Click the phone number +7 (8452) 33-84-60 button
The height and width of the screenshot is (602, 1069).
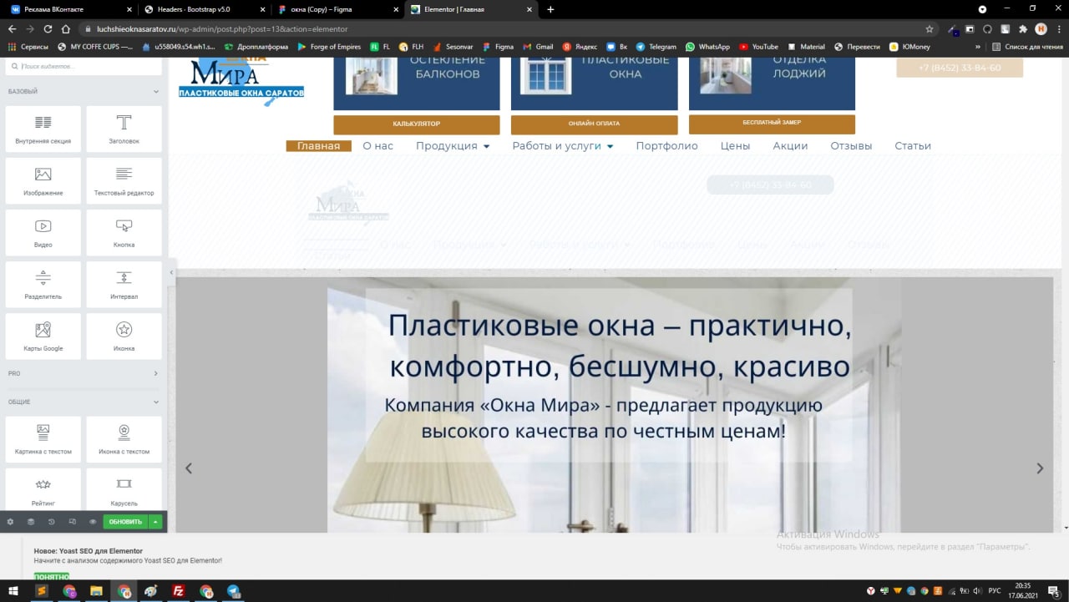click(x=960, y=68)
